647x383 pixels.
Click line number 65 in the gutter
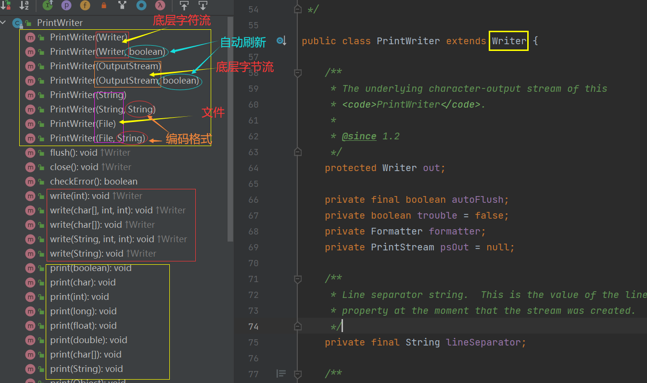[x=253, y=184]
